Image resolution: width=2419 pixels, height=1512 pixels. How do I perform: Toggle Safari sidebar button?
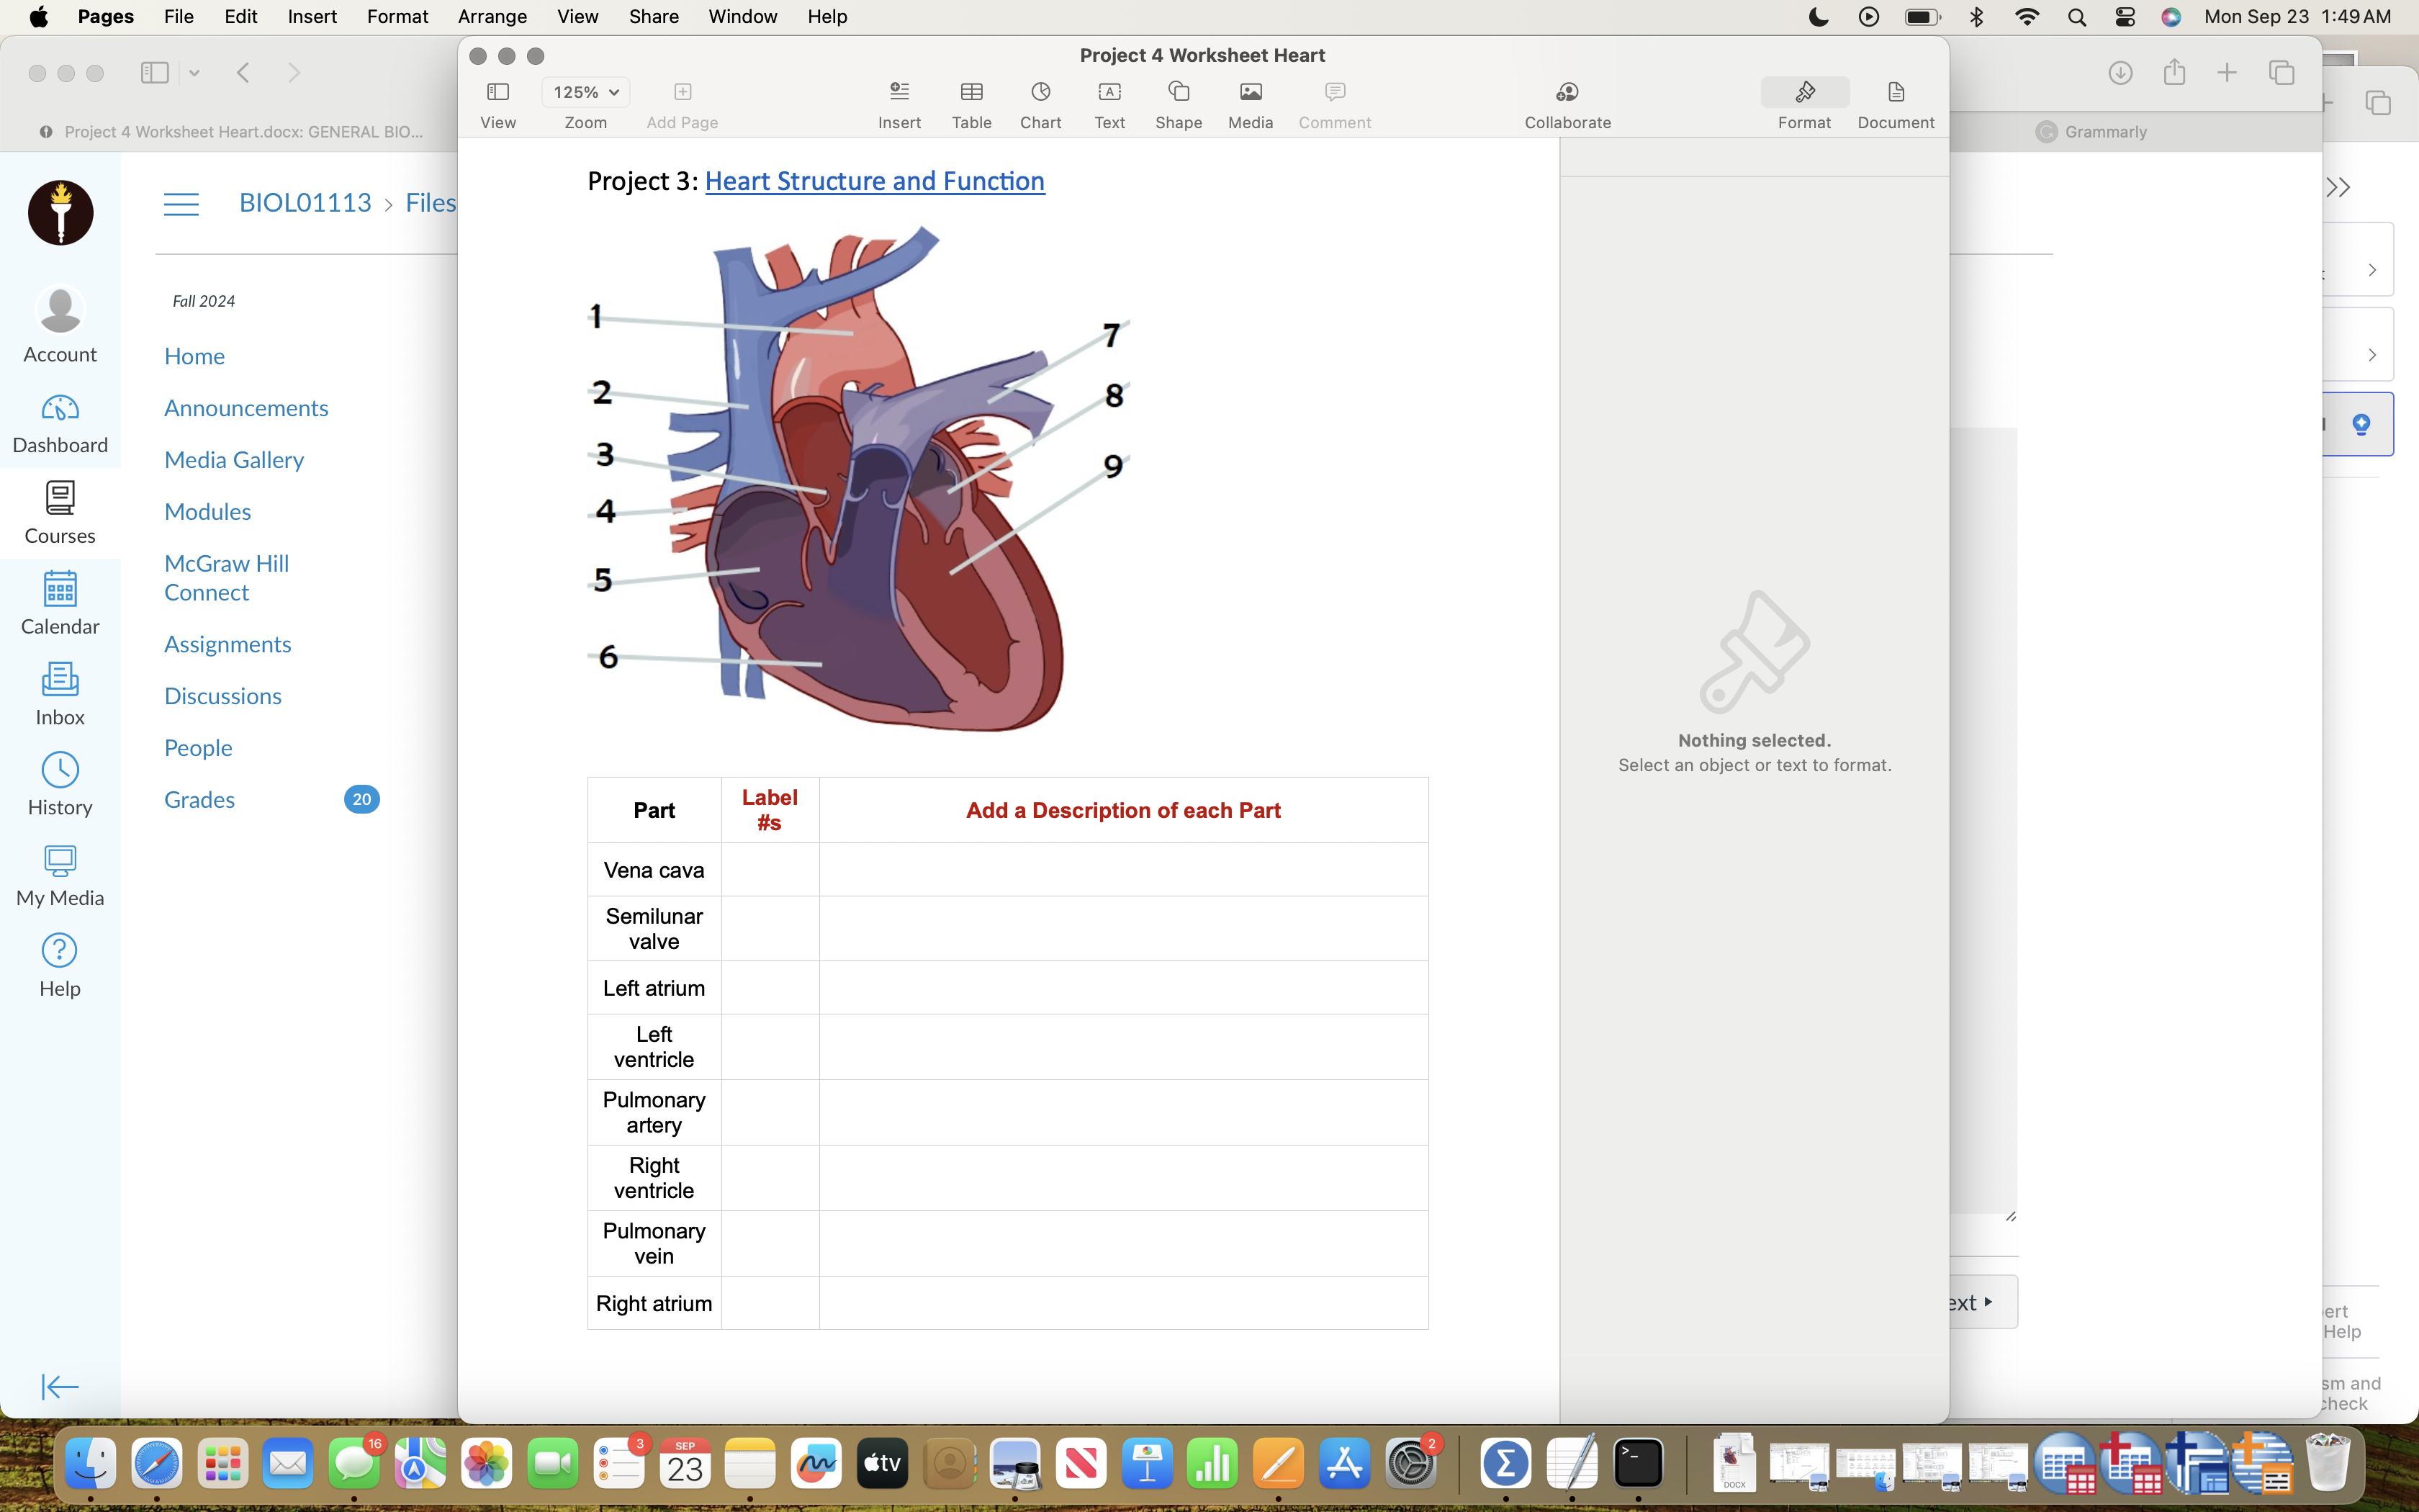coord(155,72)
